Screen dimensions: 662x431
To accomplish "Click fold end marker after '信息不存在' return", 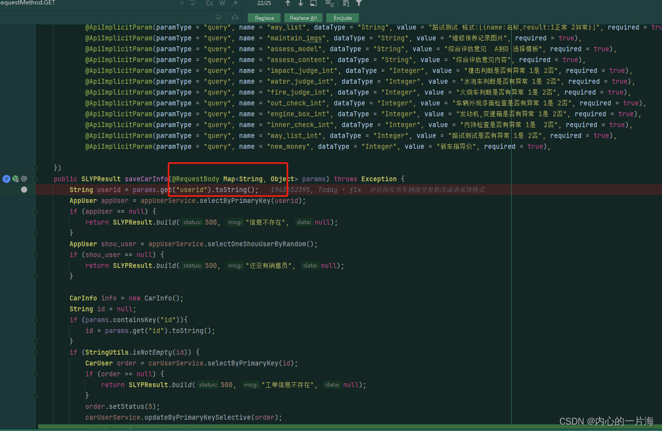I will click(35, 233).
